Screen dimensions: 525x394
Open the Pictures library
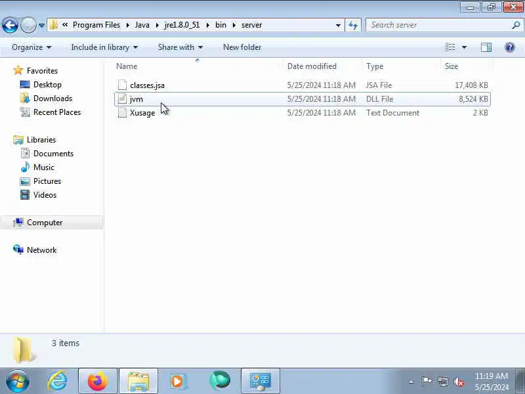pyautogui.click(x=47, y=181)
